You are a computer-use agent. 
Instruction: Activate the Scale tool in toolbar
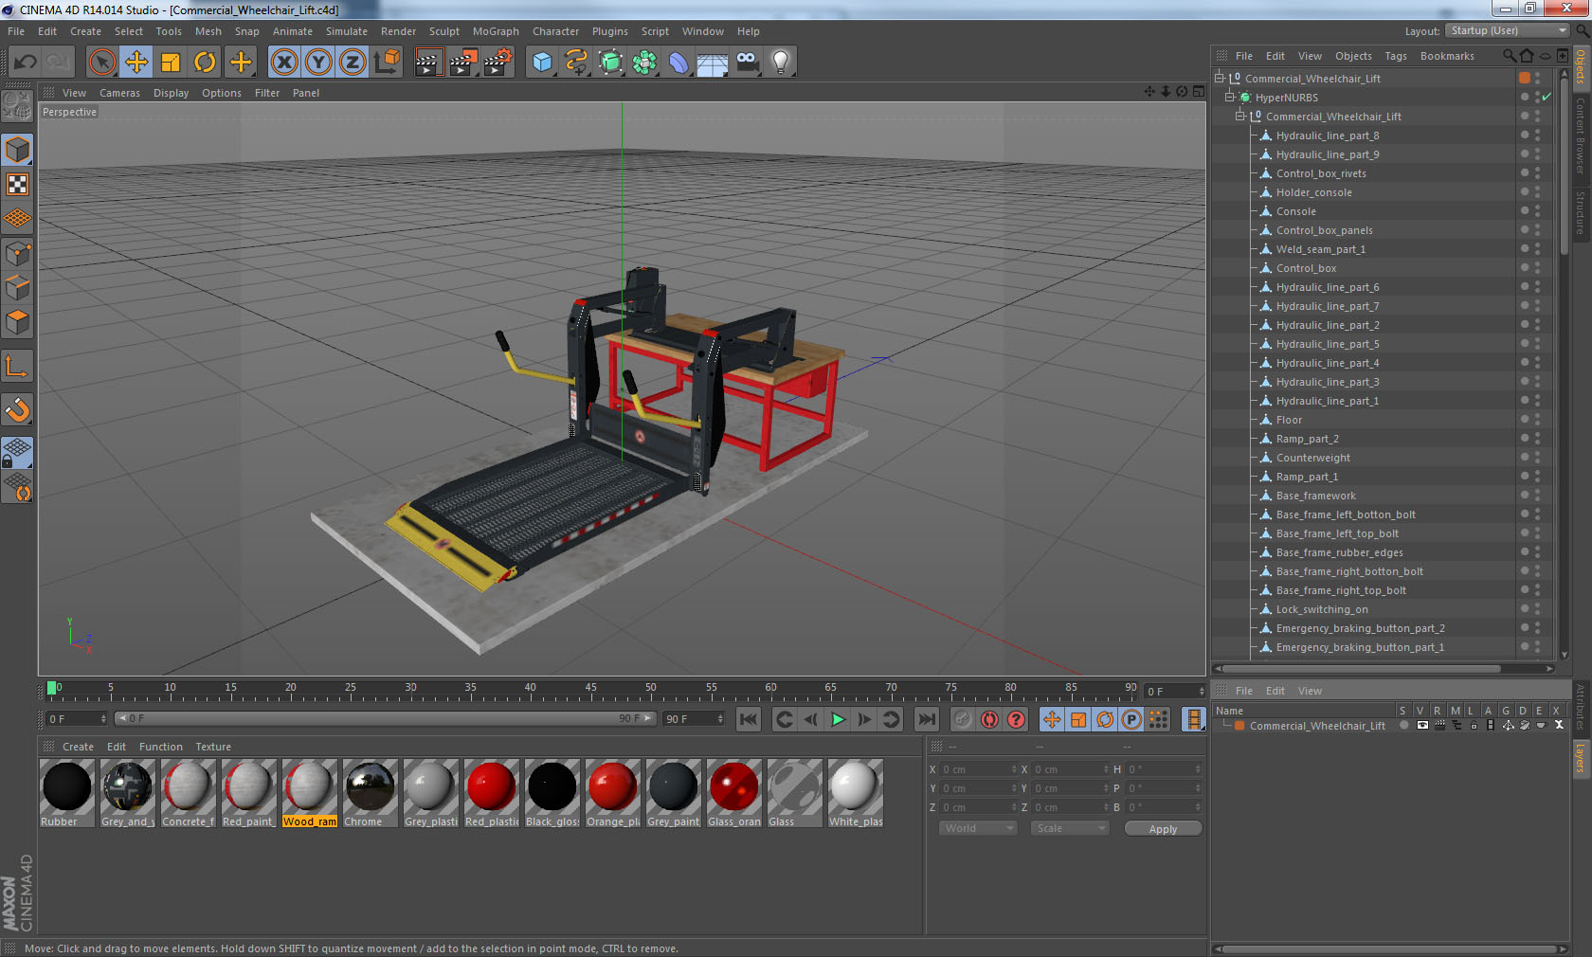click(171, 63)
